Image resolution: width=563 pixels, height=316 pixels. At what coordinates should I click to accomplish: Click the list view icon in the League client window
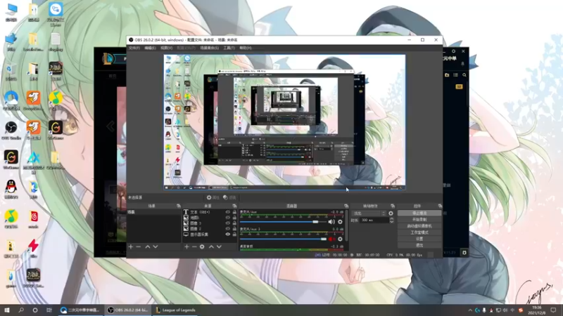pyautogui.click(x=455, y=75)
